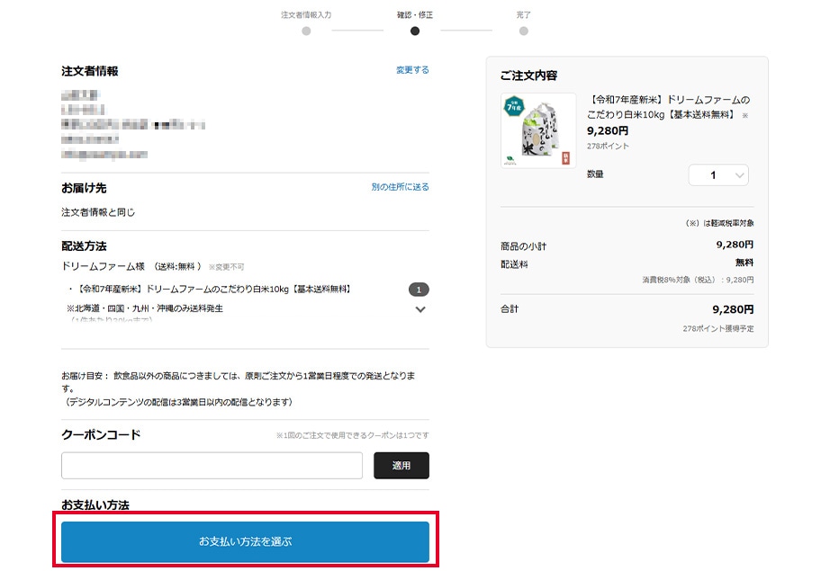Focus the クーポンコード input field
The height and width of the screenshot is (571, 839).
pyautogui.click(x=212, y=466)
